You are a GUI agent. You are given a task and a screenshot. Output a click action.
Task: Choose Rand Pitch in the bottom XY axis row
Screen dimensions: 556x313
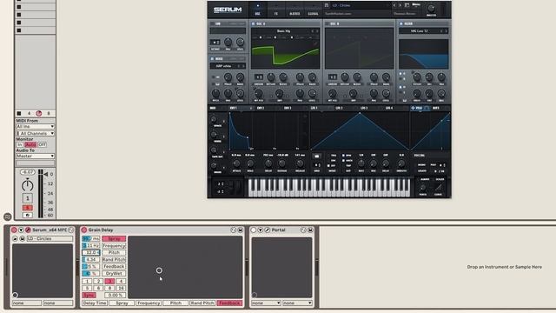[x=202, y=303]
